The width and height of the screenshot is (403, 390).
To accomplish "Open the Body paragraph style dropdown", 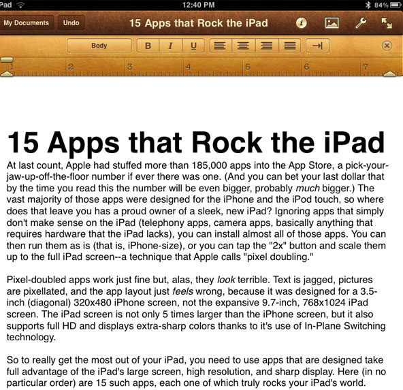I will [99, 46].
